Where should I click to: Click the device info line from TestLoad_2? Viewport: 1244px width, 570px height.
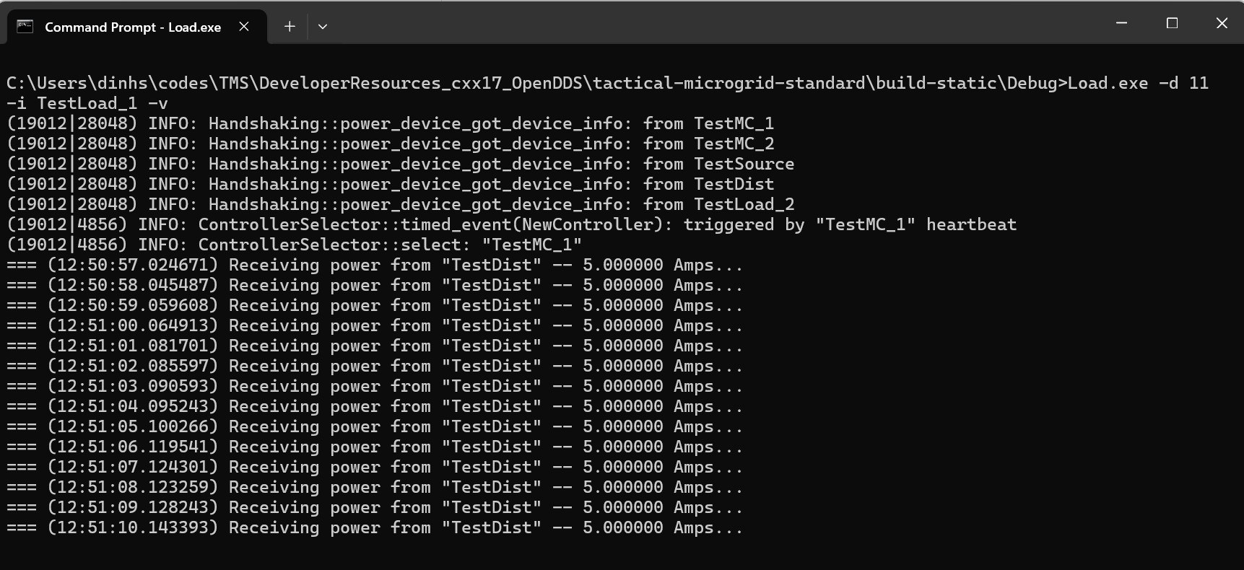[400, 204]
